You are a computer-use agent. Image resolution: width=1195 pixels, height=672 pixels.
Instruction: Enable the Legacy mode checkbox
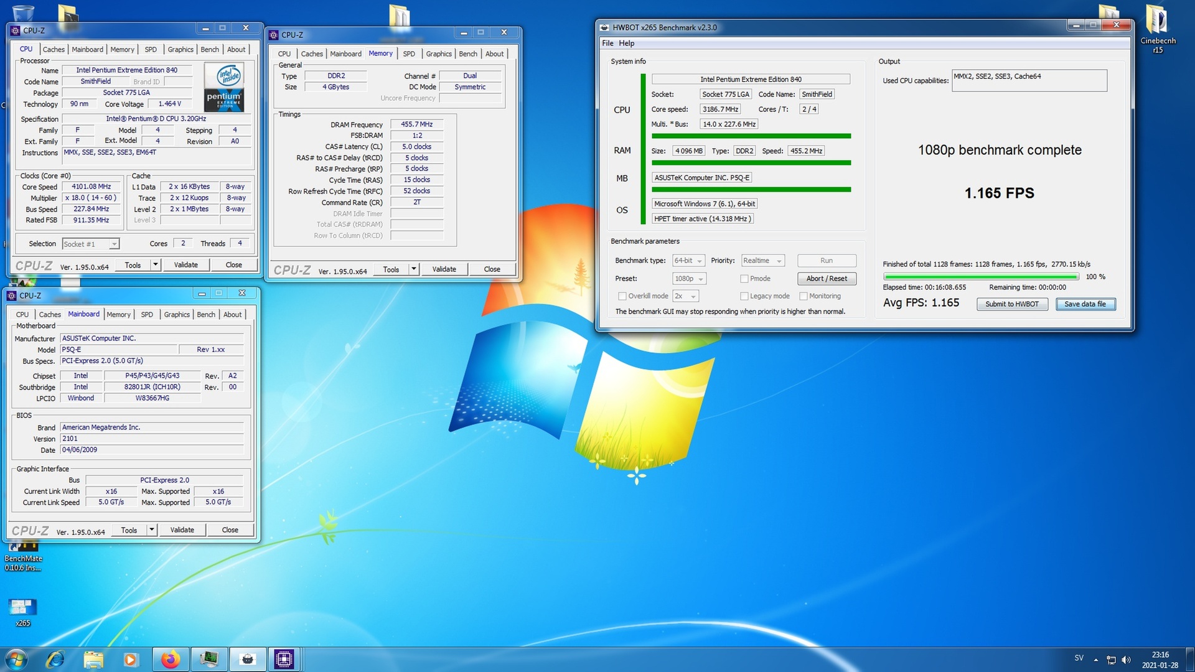pyautogui.click(x=744, y=296)
